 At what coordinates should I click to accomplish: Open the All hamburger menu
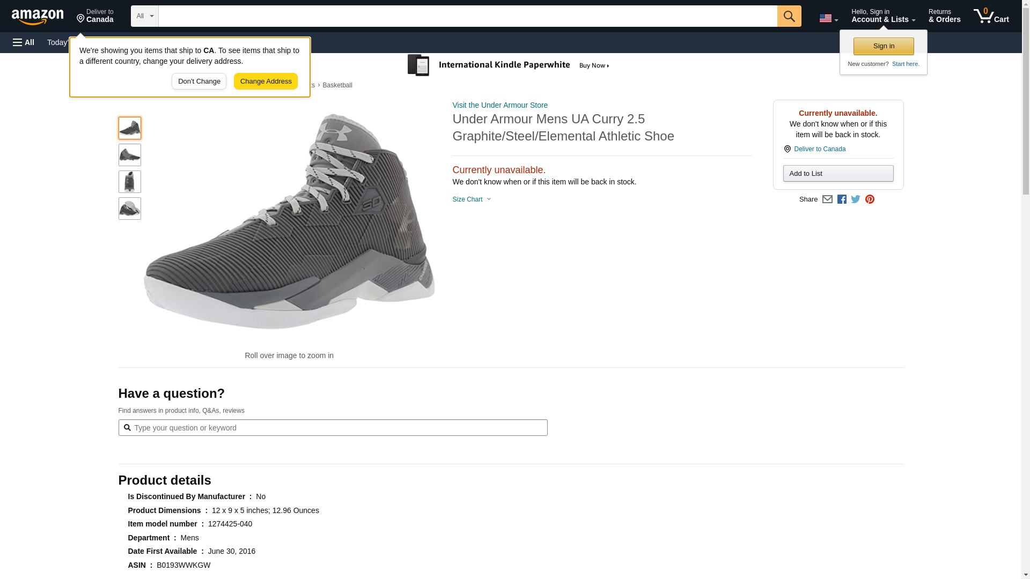tap(24, 42)
